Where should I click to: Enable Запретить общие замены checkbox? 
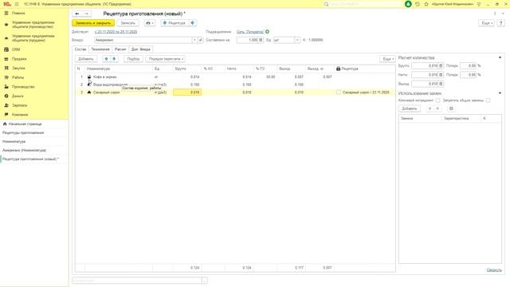point(488,100)
